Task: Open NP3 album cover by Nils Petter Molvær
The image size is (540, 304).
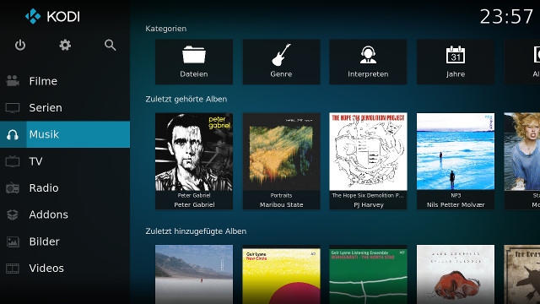Action: tap(456, 152)
